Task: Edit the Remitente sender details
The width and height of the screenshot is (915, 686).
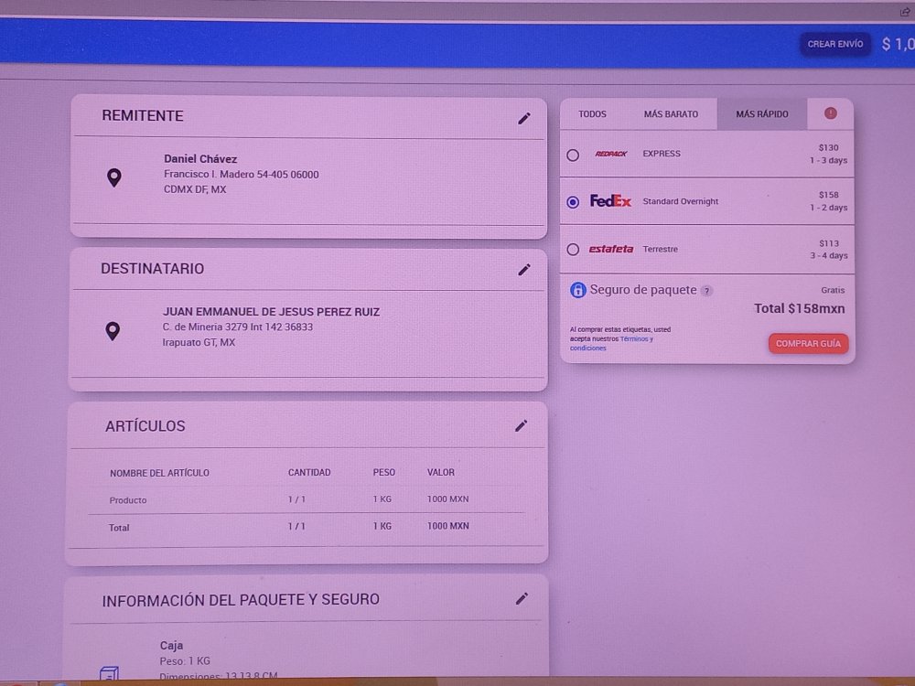Action: 524,118
